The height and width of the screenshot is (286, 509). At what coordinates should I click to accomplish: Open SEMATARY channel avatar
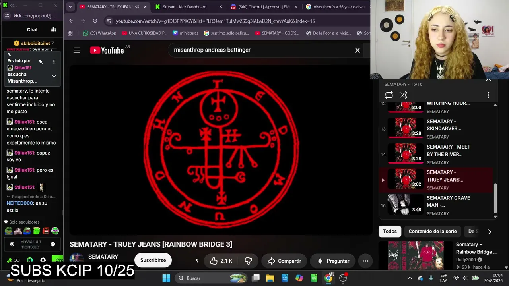point(77,259)
